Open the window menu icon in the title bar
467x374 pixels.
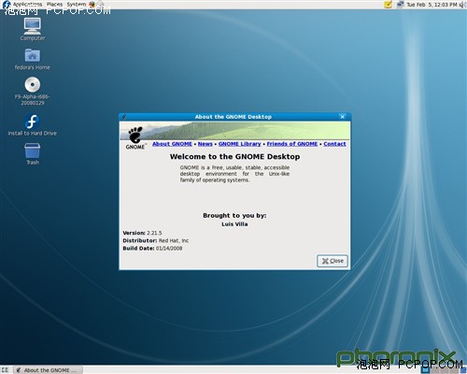coord(124,117)
